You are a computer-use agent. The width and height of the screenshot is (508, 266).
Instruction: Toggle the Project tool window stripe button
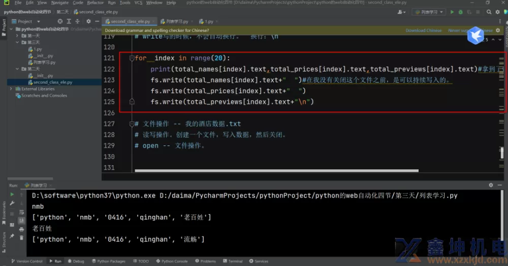click(4, 28)
